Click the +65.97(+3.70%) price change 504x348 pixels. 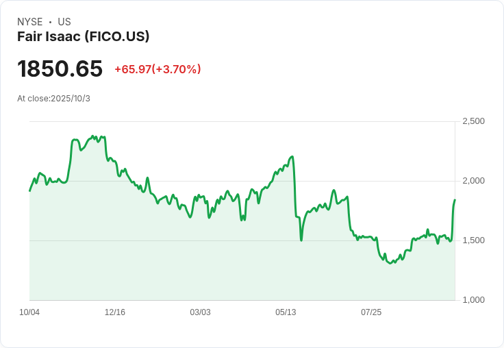[x=157, y=69]
